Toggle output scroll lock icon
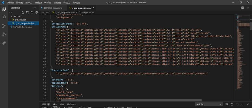252x108 pixels. point(232,104)
